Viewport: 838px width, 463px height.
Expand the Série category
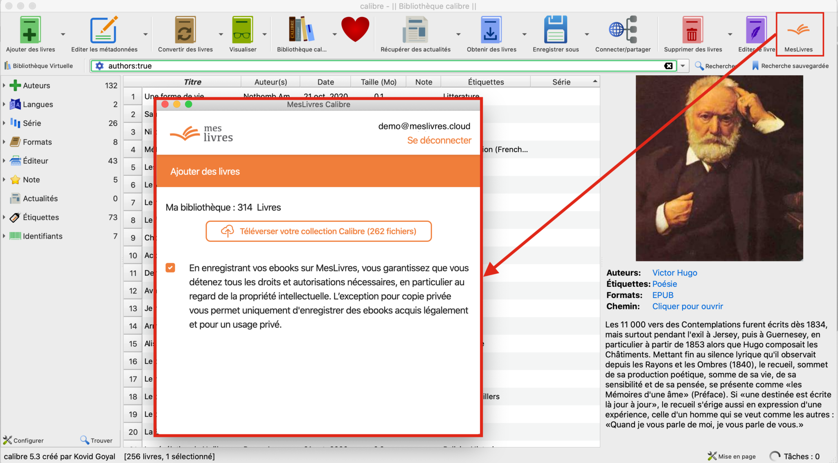pyautogui.click(x=4, y=123)
